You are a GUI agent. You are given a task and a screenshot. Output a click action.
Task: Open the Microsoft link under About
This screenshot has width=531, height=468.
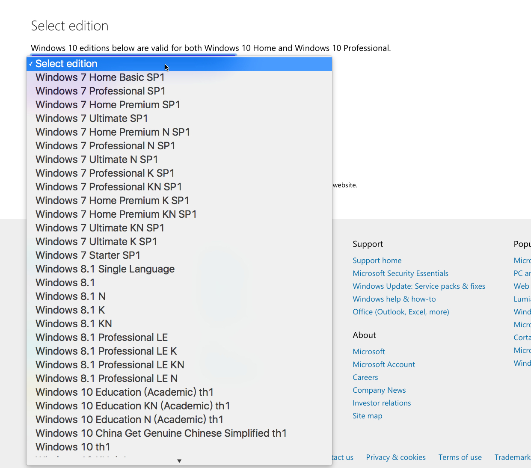pos(369,352)
